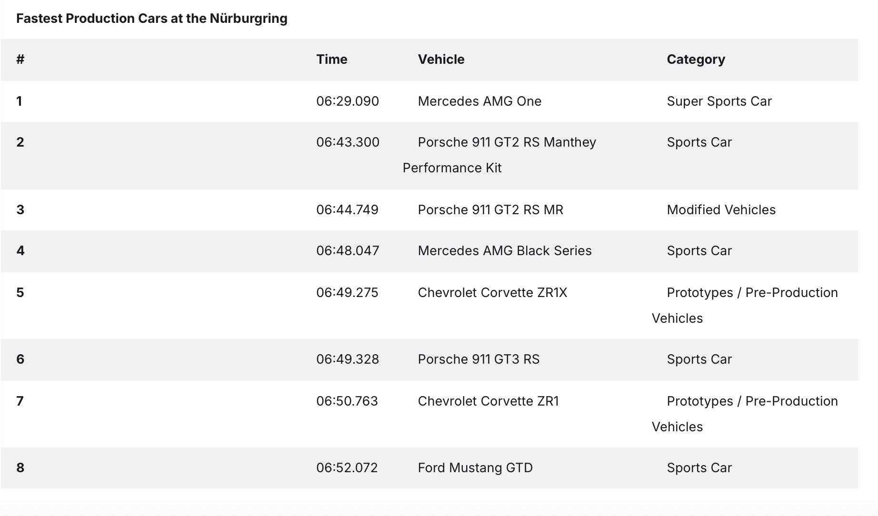Select the Porsche 911 GT2 RS MR cell

[x=490, y=210]
